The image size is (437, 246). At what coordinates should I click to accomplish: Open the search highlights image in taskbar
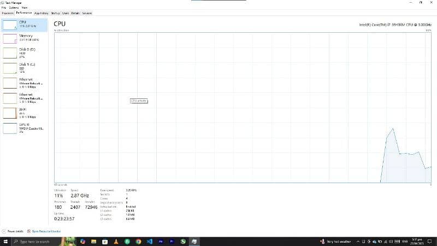[69, 242]
